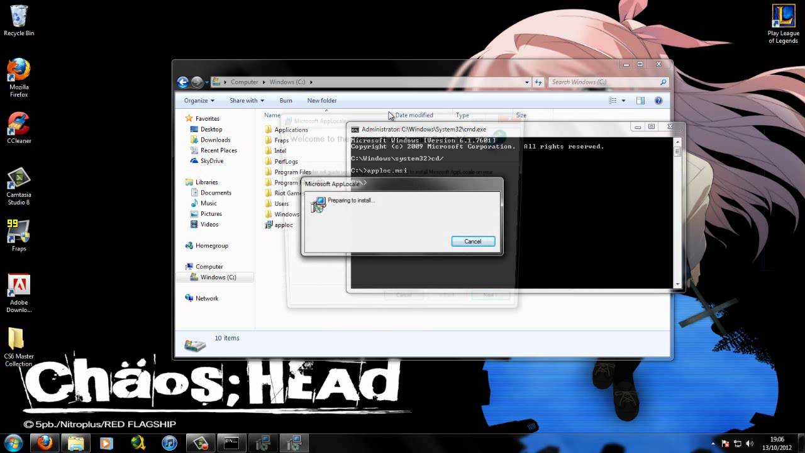Sort files by the Name column
805x453 pixels.
[272, 115]
